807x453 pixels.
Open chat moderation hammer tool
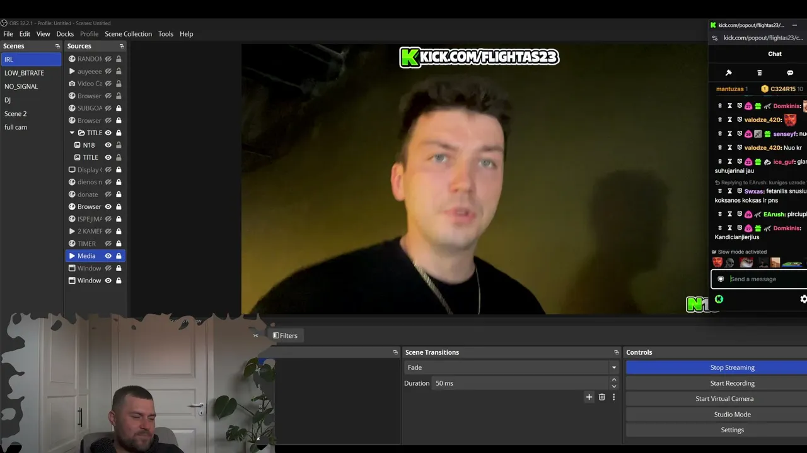[x=728, y=73]
